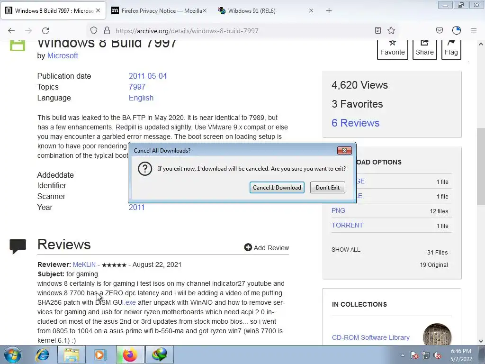Viewport: 485px width, 364px height.
Task: Click the .exe link in review
Action: (129, 302)
